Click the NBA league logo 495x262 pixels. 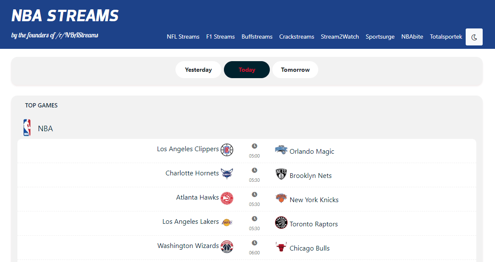tap(27, 128)
